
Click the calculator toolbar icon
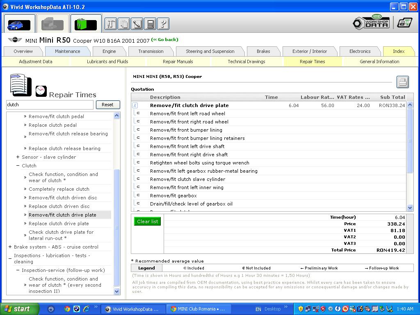point(150,24)
